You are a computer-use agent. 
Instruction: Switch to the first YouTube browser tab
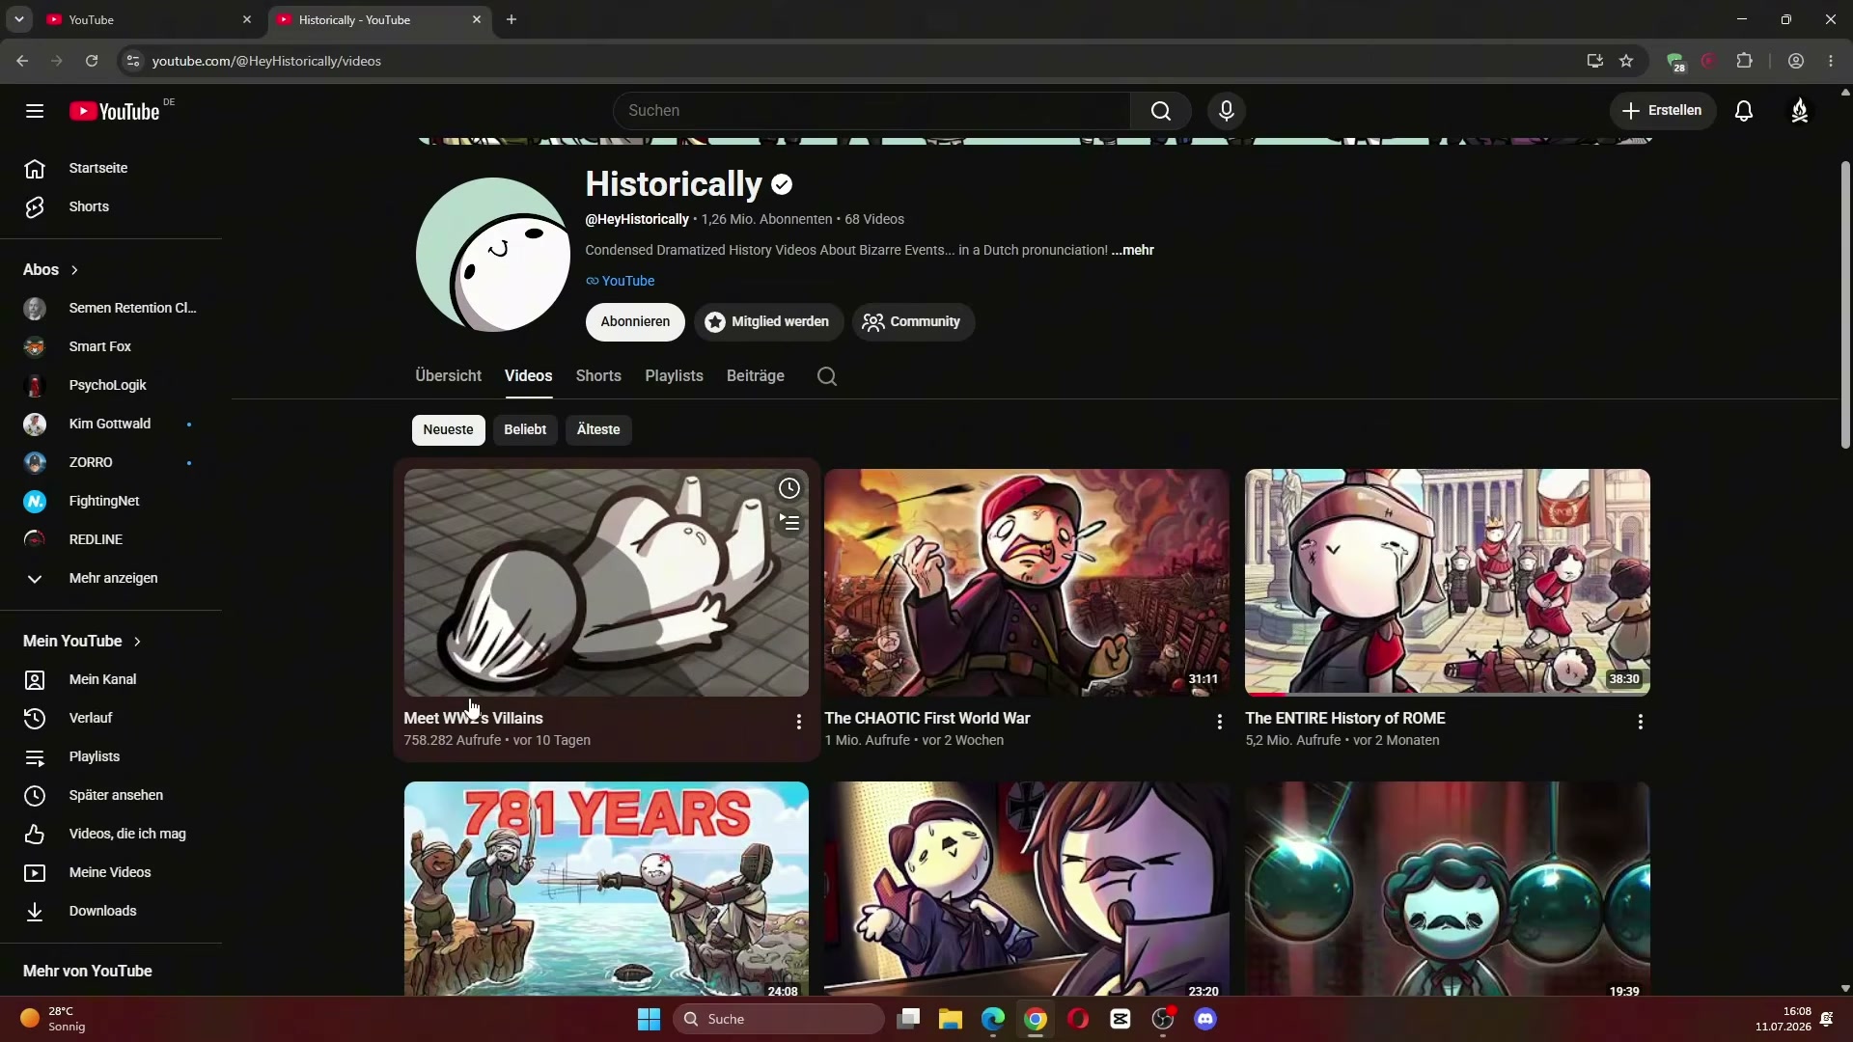[145, 19]
